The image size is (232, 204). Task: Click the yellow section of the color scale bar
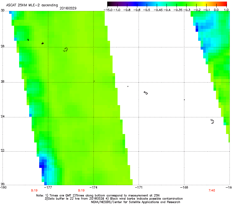click(204, 4)
